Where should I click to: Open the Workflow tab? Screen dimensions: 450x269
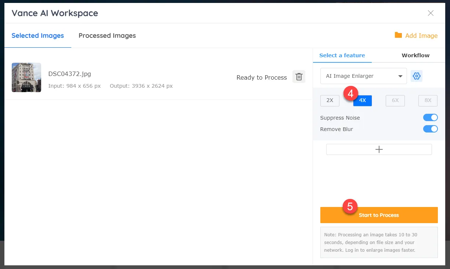point(415,55)
